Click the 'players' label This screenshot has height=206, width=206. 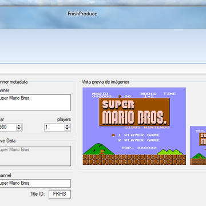point(64,120)
